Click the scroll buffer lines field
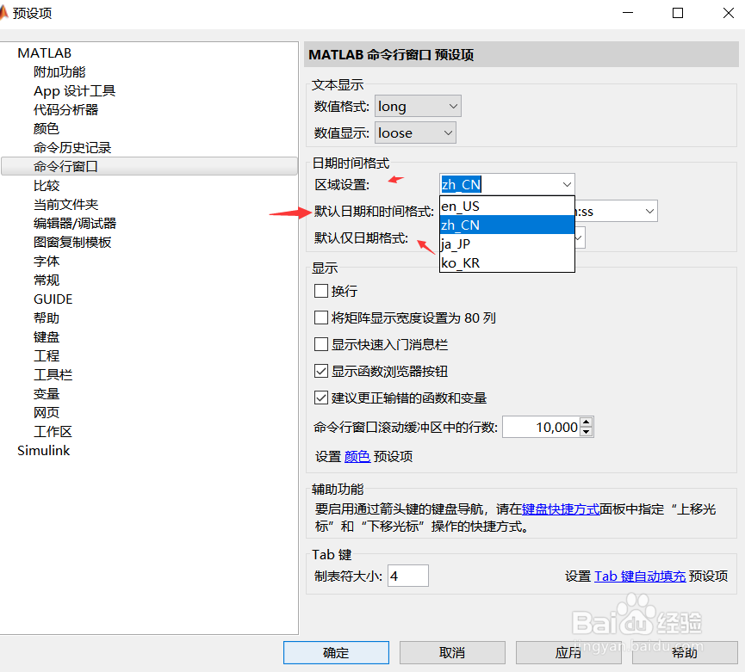The image size is (745, 672). point(542,427)
